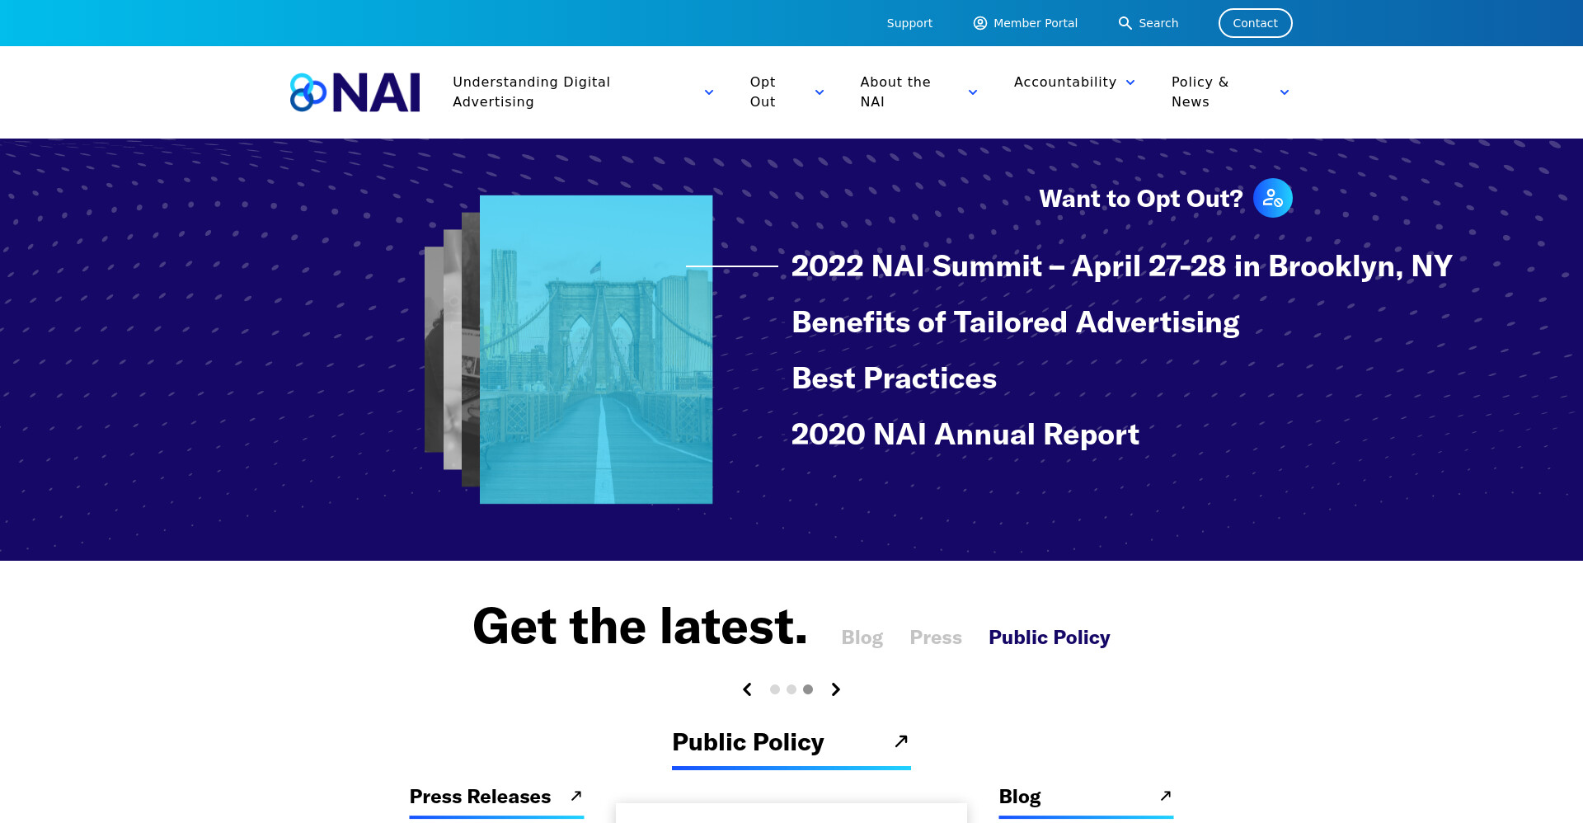This screenshot has height=823, width=1583.
Task: Click Want to Opt Out? link
Action: coord(1141,199)
